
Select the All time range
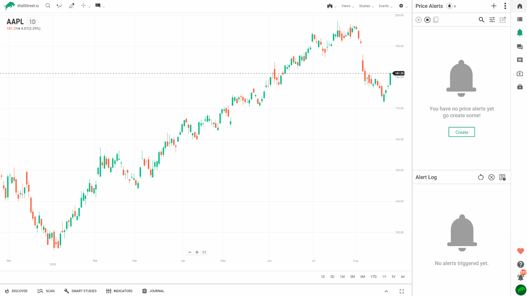pyautogui.click(x=403, y=277)
